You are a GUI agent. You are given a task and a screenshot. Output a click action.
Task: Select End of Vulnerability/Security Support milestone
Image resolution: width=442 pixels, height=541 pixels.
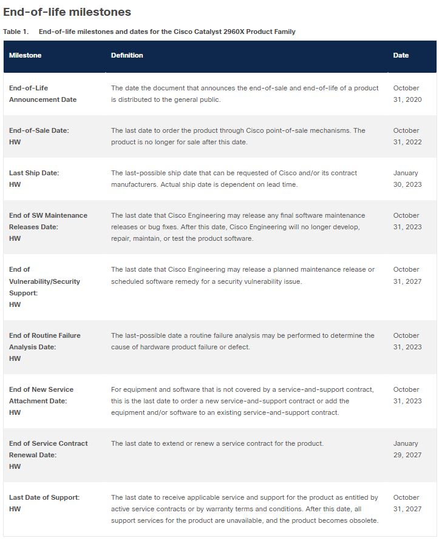tap(44, 287)
